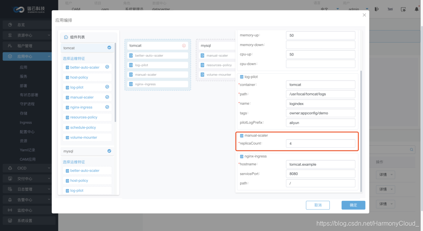The image size is (423, 231).
Task: Click manual-scaler icon in mysql canvas card
Action: click(202, 56)
